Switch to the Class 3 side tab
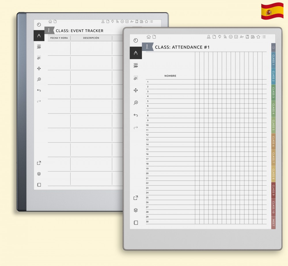The width and height of the screenshot is (288, 266). (x=273, y=93)
